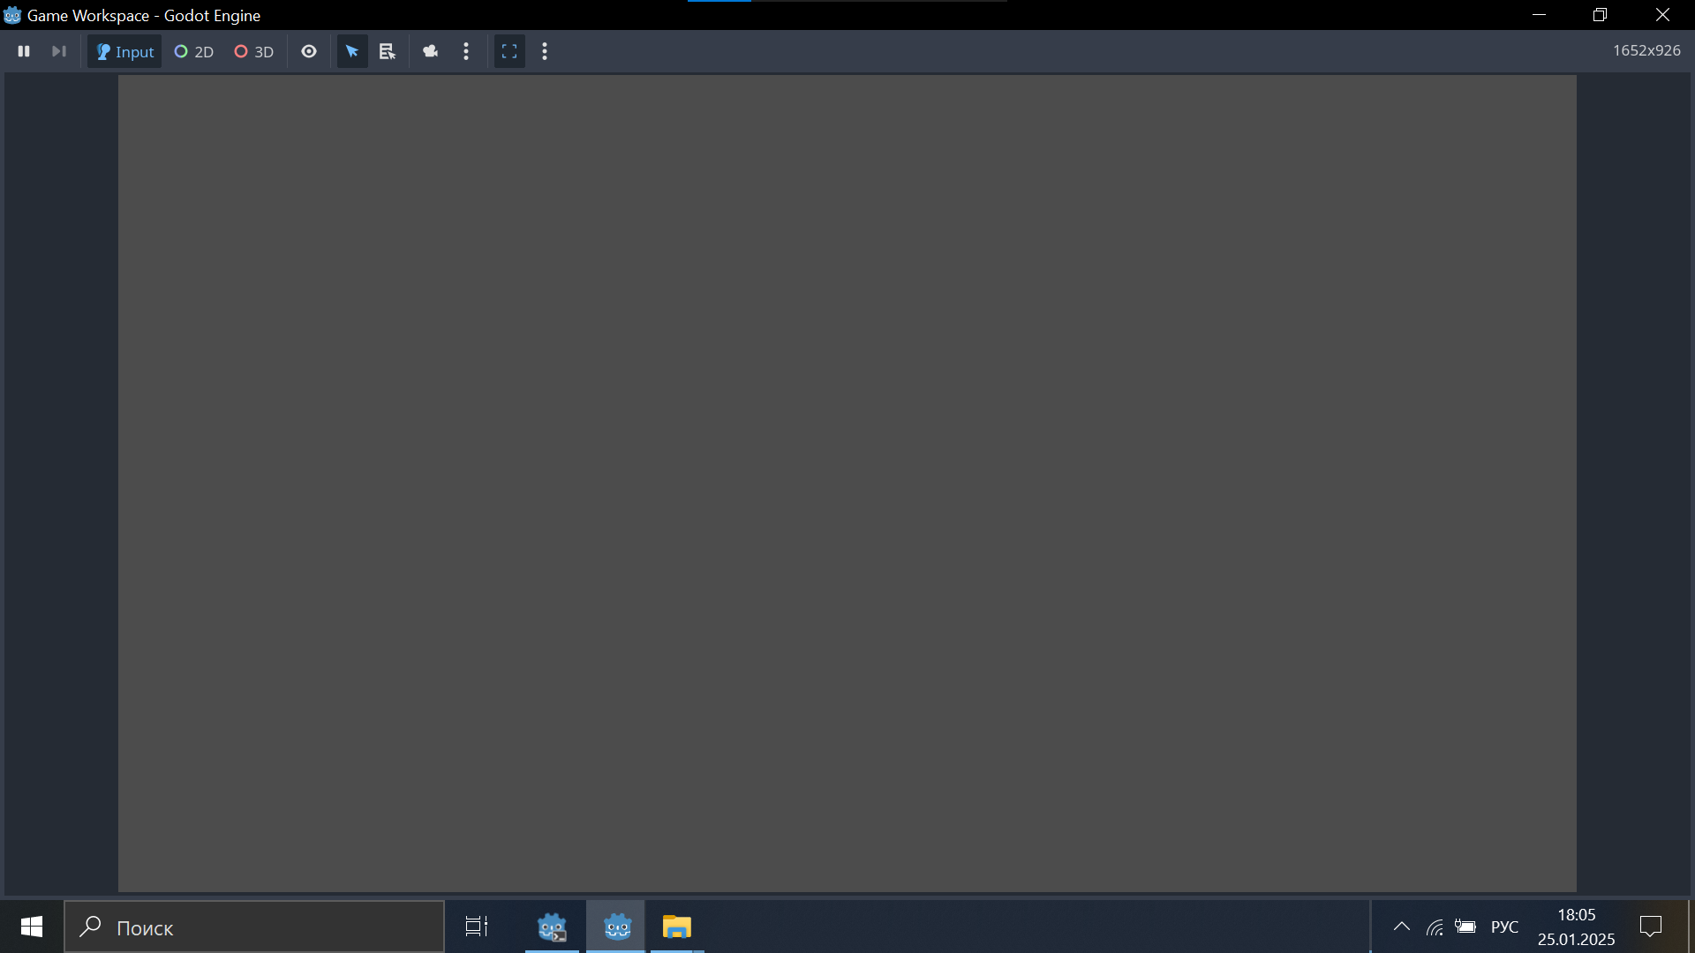Switch to 2D node selection mode

[194, 51]
